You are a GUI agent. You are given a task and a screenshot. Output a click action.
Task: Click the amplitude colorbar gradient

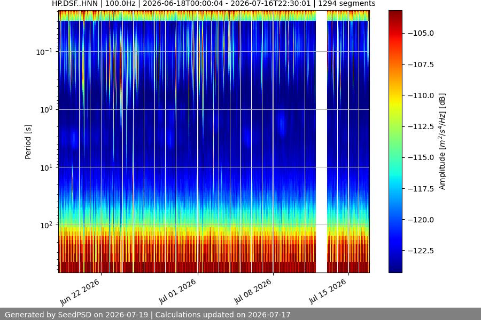(x=395, y=141)
